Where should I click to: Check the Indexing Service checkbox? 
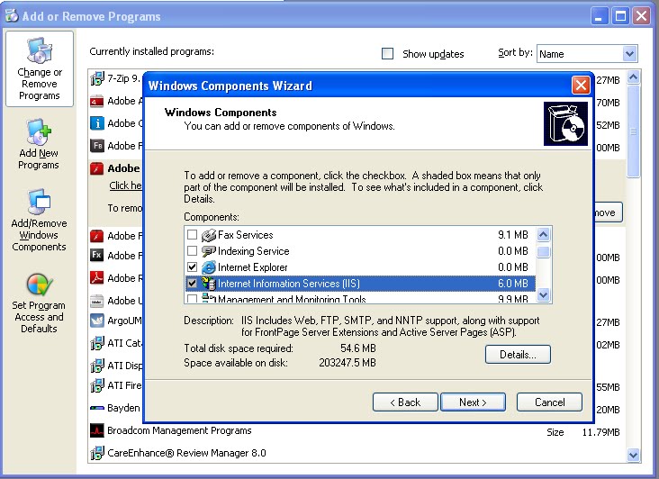192,251
